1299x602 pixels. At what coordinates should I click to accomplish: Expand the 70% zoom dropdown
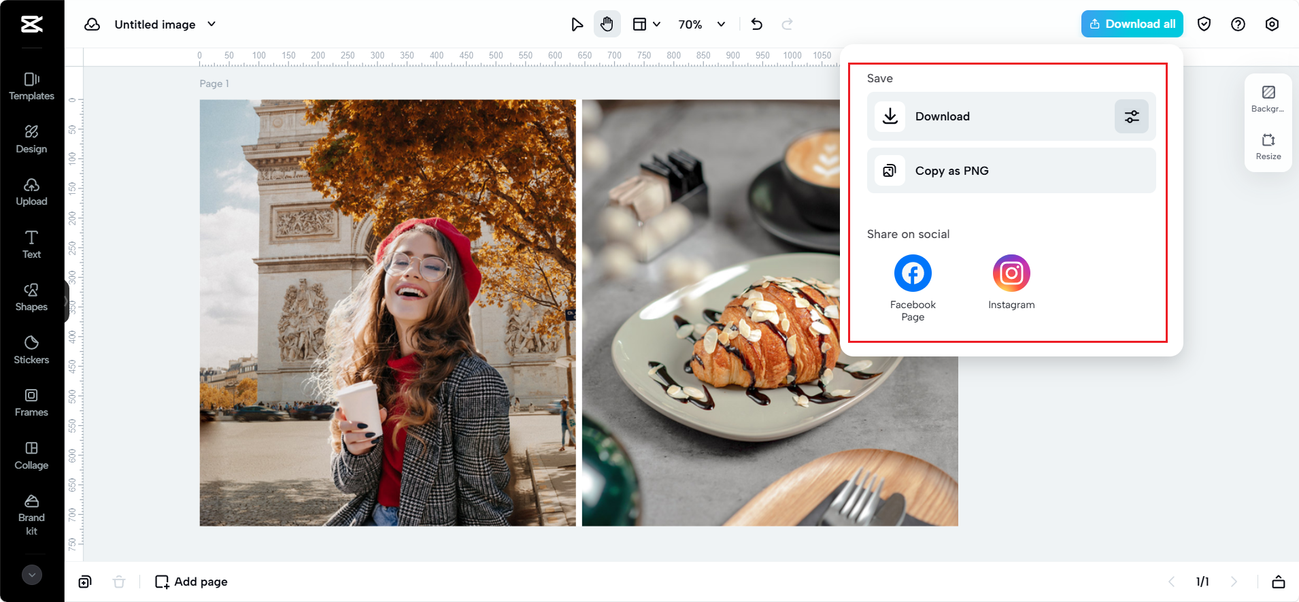[x=721, y=24]
